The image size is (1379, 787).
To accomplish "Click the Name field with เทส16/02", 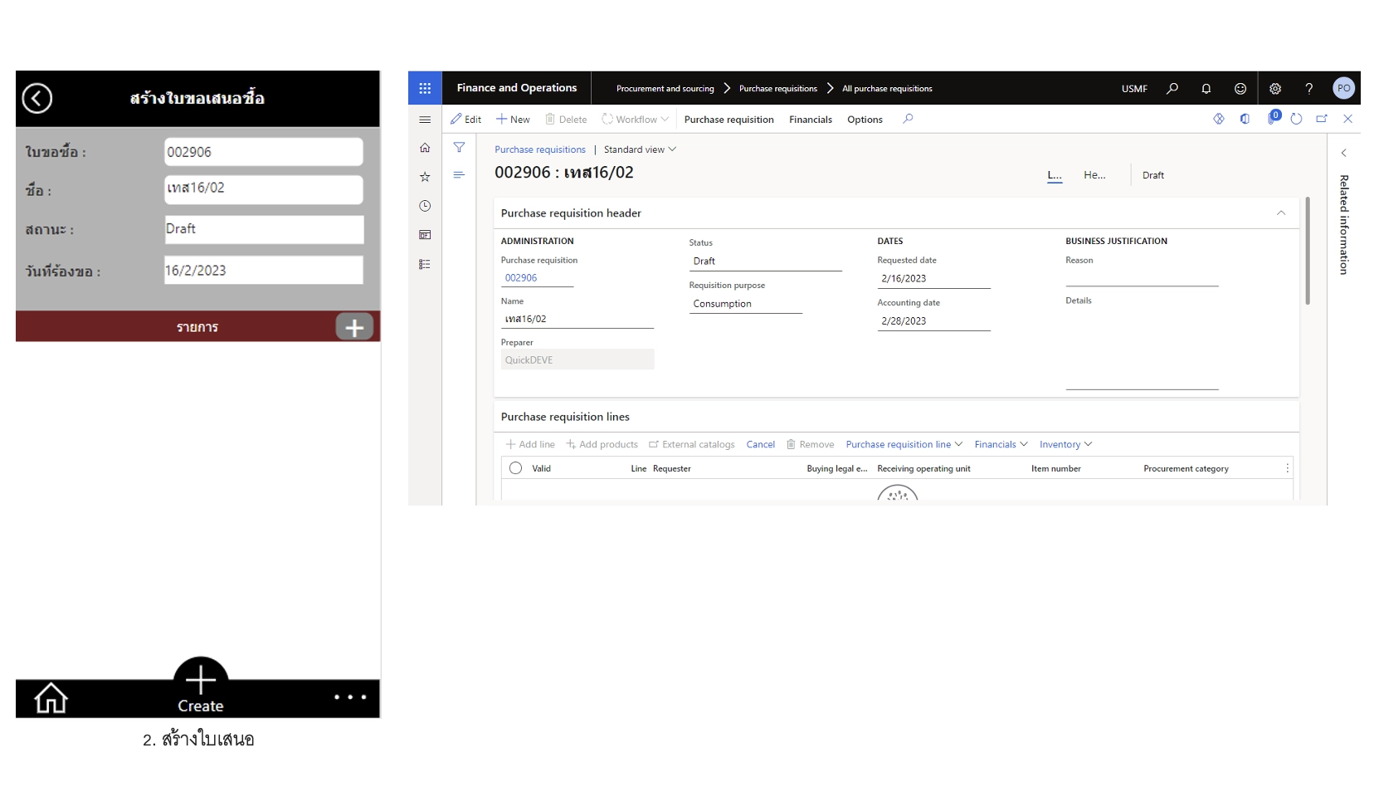I will pos(577,319).
